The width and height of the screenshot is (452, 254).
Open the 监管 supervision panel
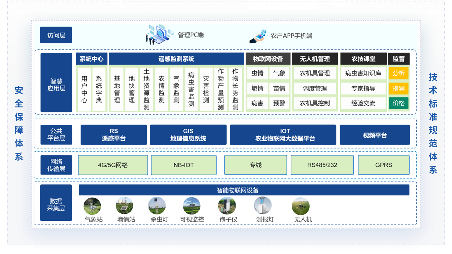399,59
